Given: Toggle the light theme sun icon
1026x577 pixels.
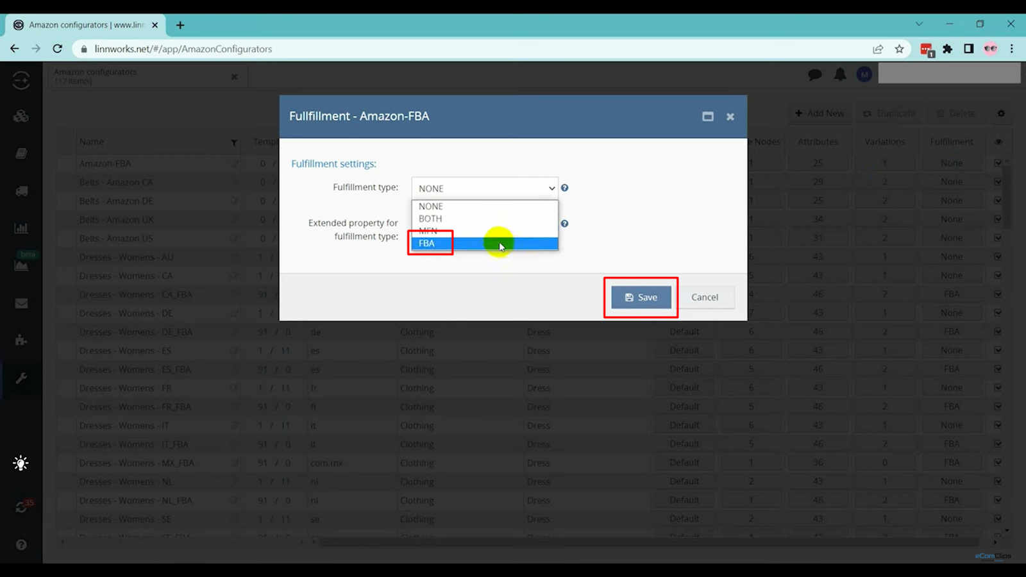Looking at the screenshot, I should (21, 464).
